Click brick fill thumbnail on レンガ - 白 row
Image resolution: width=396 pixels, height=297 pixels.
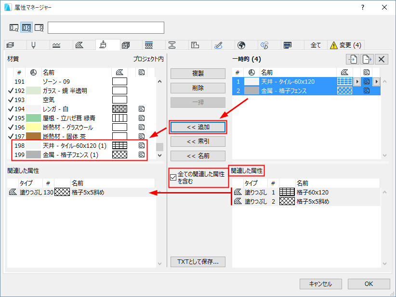119,109
